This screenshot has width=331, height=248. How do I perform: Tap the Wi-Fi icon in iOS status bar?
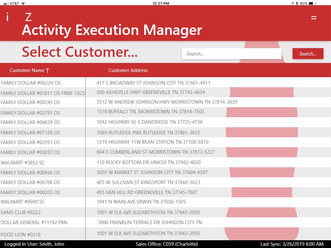pyautogui.click(x=23, y=3)
